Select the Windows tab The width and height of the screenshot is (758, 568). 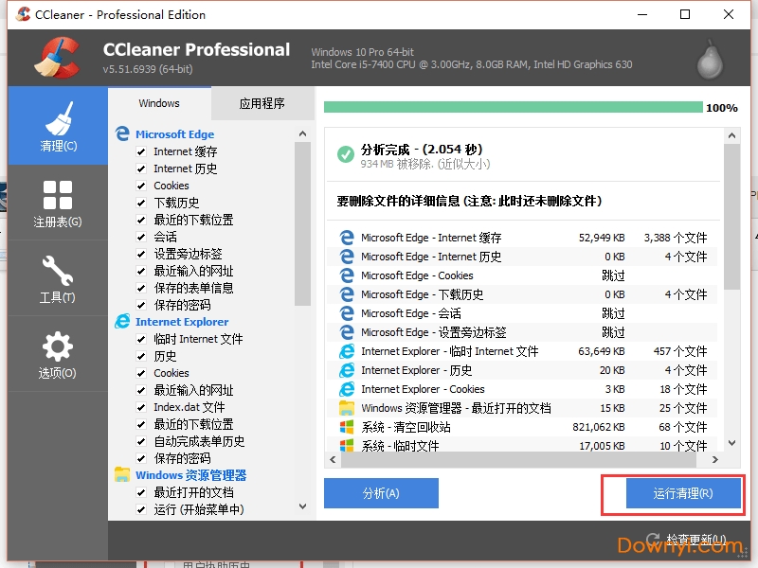(x=158, y=103)
